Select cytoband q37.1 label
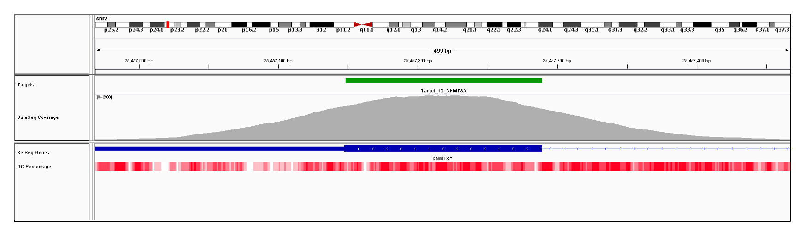Image resolution: width=805 pixels, height=235 pixels. click(762, 30)
